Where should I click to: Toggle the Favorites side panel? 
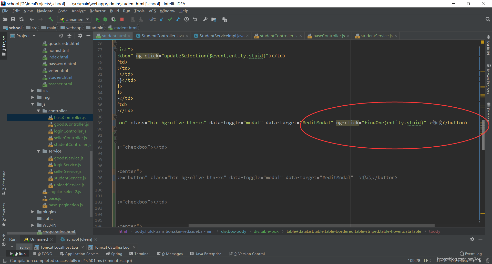click(4, 215)
